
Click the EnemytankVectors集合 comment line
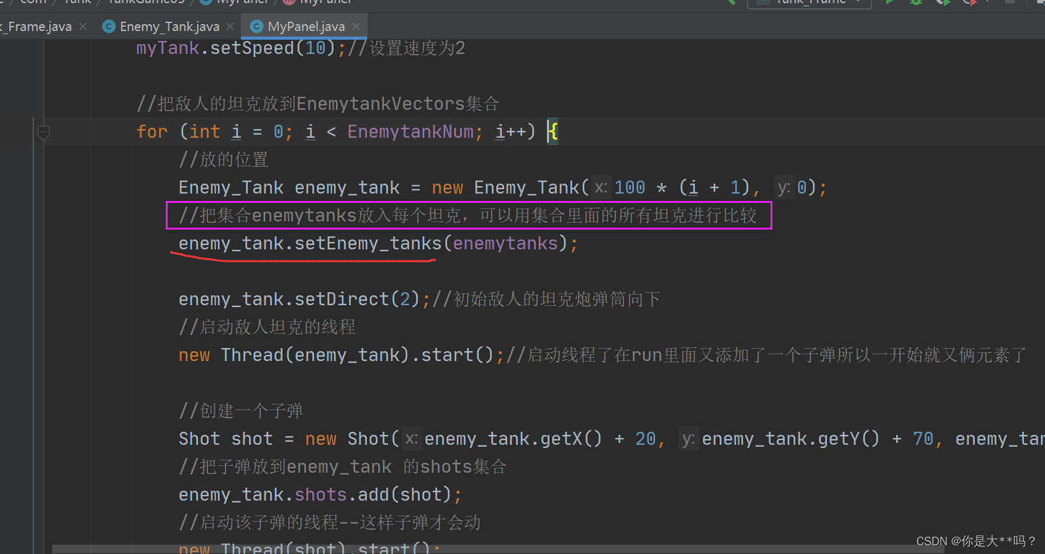pyautogui.click(x=318, y=104)
